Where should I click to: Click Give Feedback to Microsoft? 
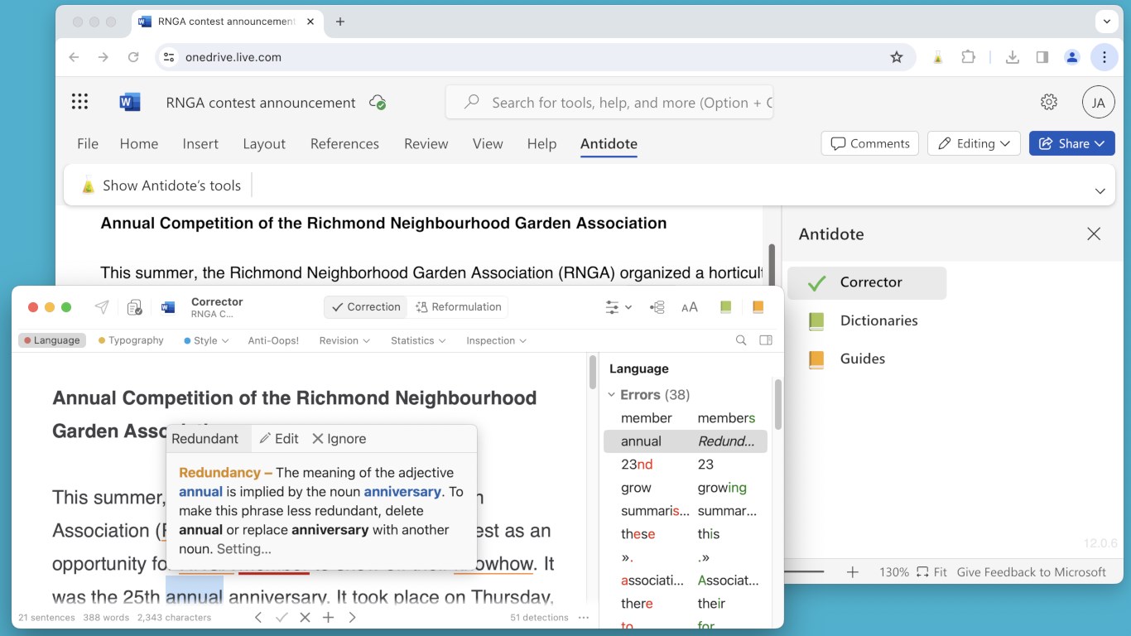(x=1032, y=572)
